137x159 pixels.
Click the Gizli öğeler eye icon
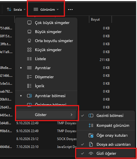pyautogui.click(x=91, y=154)
